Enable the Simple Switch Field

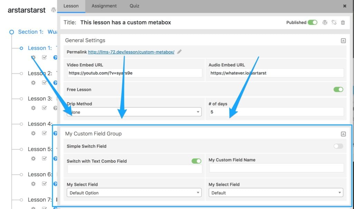coord(338,146)
